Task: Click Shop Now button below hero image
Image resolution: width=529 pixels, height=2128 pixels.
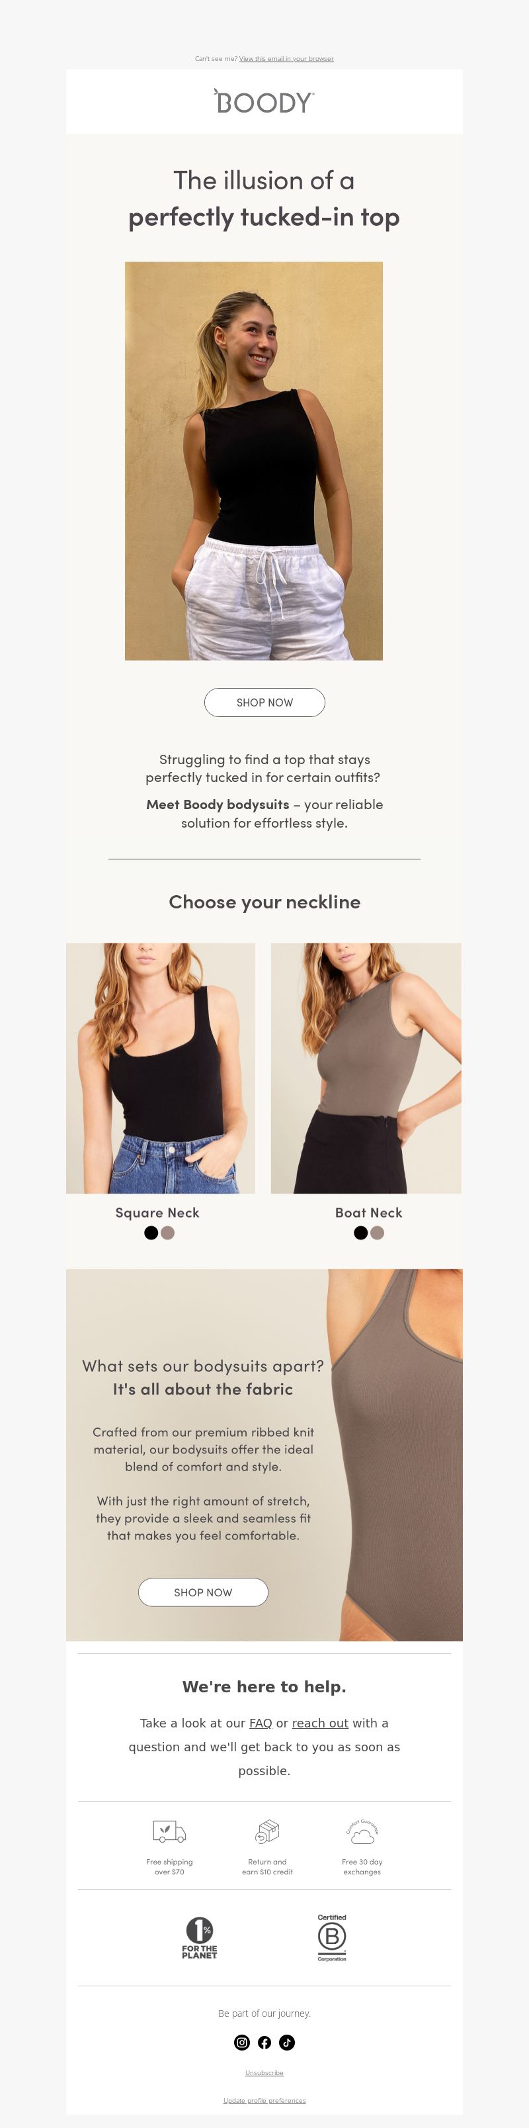Action: click(265, 702)
